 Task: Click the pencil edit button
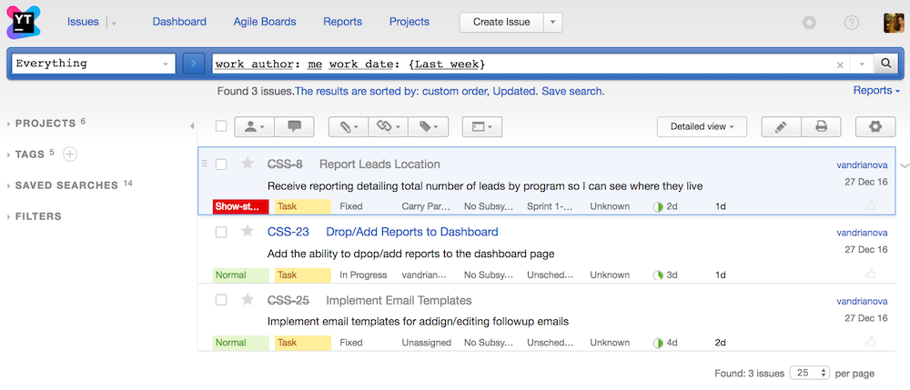click(x=781, y=127)
